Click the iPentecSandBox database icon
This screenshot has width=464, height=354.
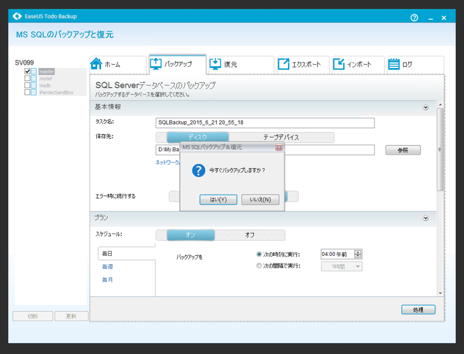(x=33, y=93)
